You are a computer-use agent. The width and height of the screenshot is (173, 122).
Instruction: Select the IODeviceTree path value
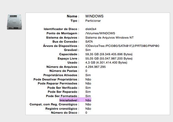click(x=122, y=46)
